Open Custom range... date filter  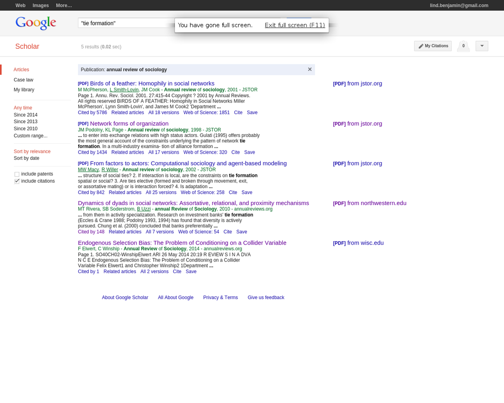click(x=30, y=136)
